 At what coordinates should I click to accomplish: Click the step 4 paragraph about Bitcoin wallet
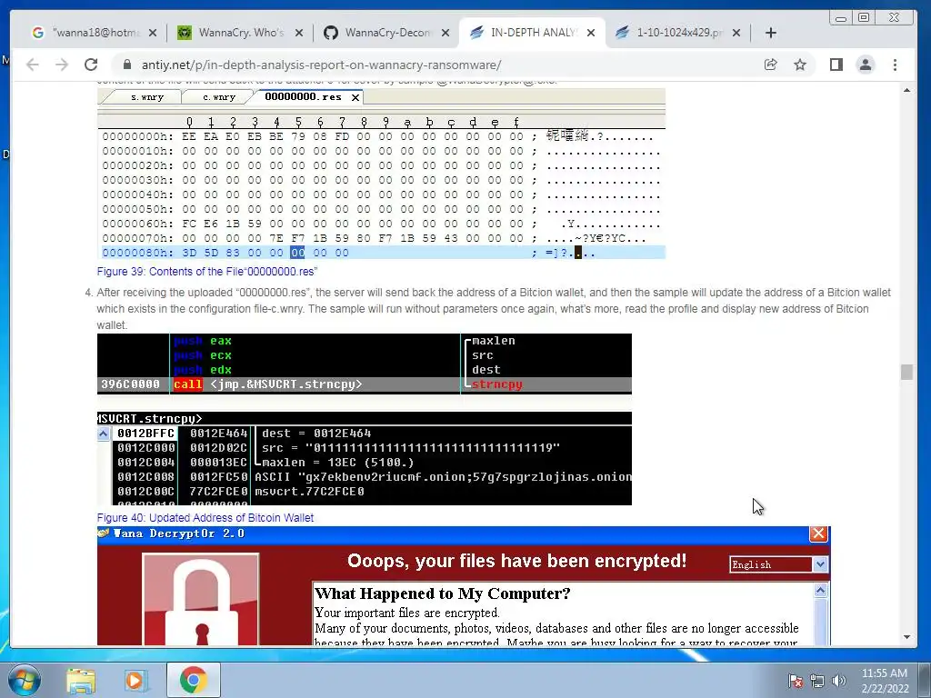(494, 309)
